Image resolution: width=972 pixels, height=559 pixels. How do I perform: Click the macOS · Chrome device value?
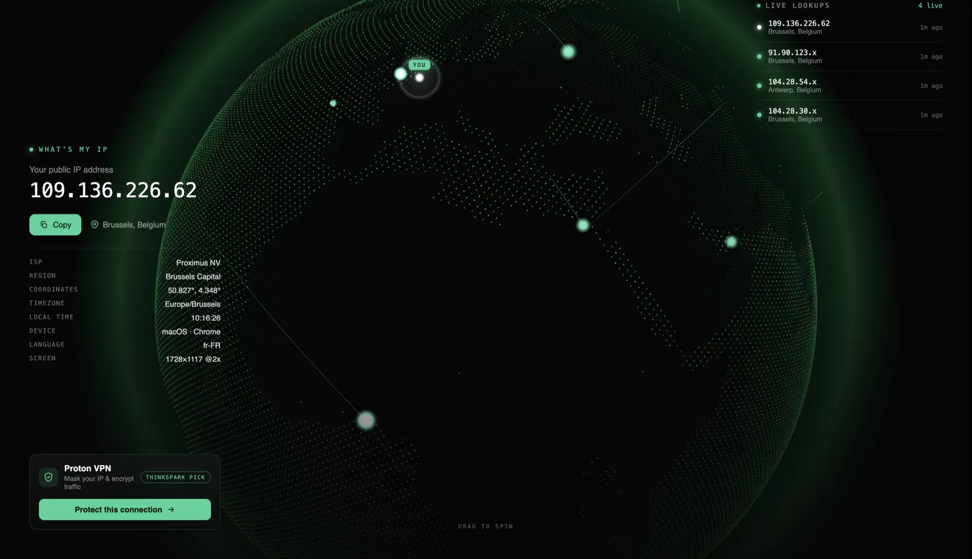(x=191, y=332)
